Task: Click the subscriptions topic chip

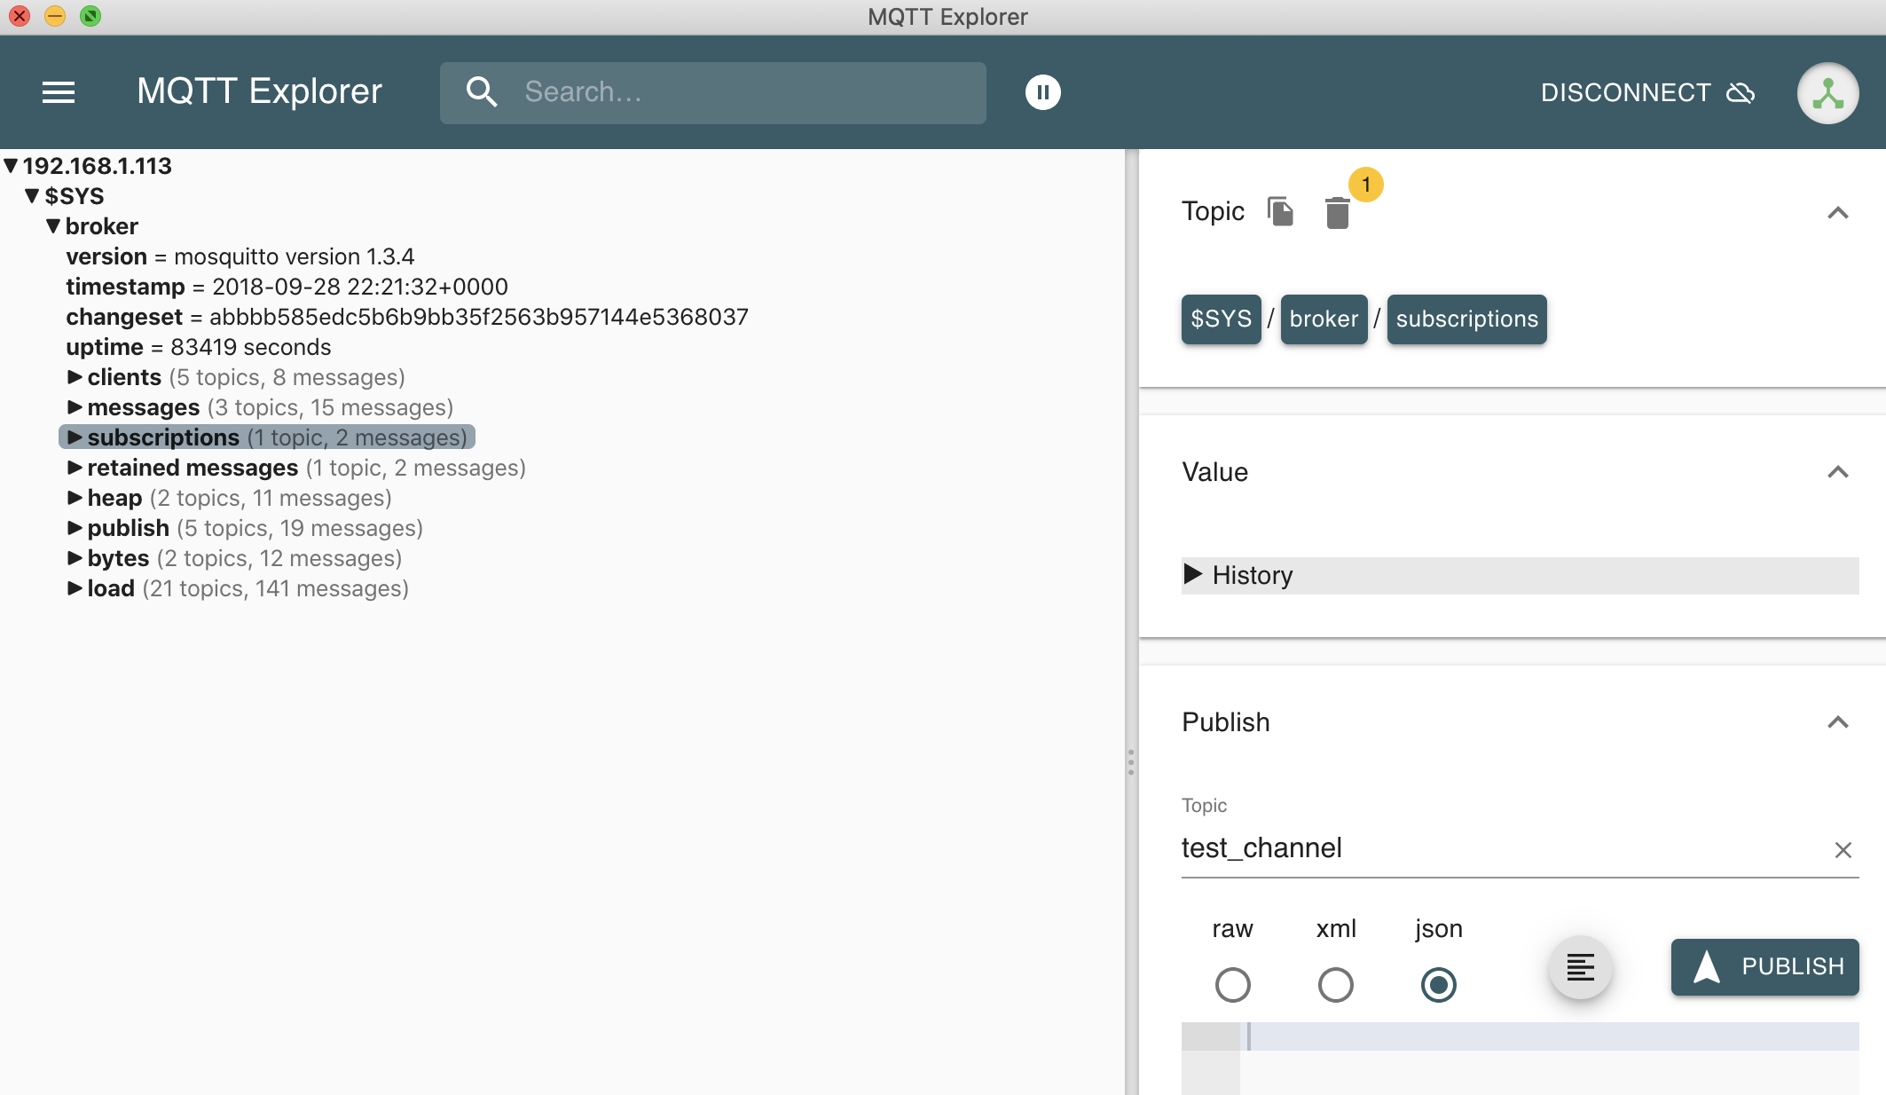Action: (1466, 319)
